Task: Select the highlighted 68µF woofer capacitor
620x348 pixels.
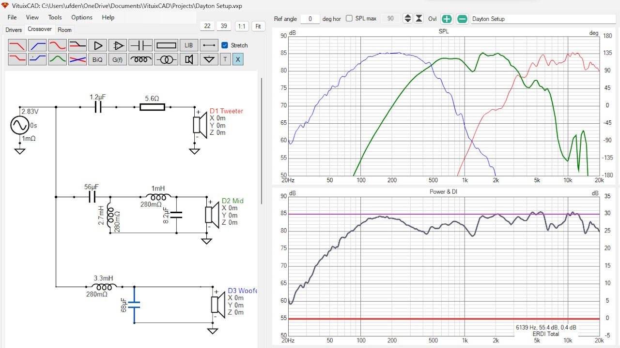Action: (x=134, y=305)
